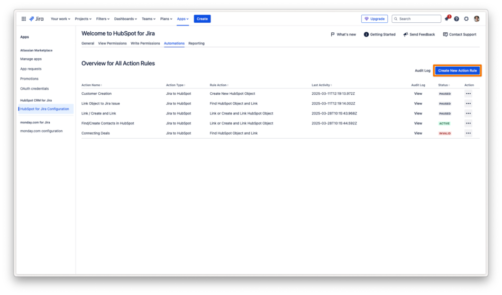This screenshot has width=502, height=295.
Task: Expand the Filters menu
Action: point(103,19)
